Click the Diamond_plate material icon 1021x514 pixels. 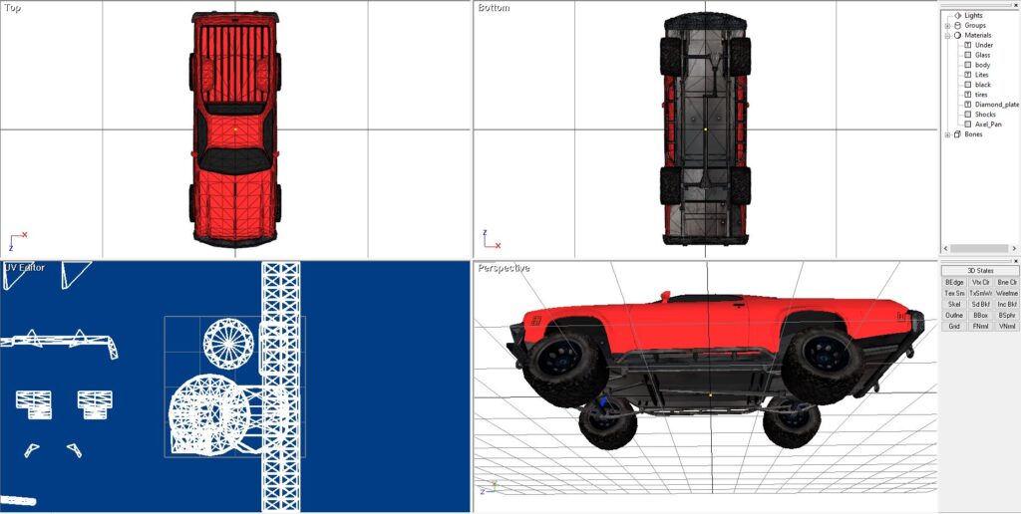coord(967,105)
